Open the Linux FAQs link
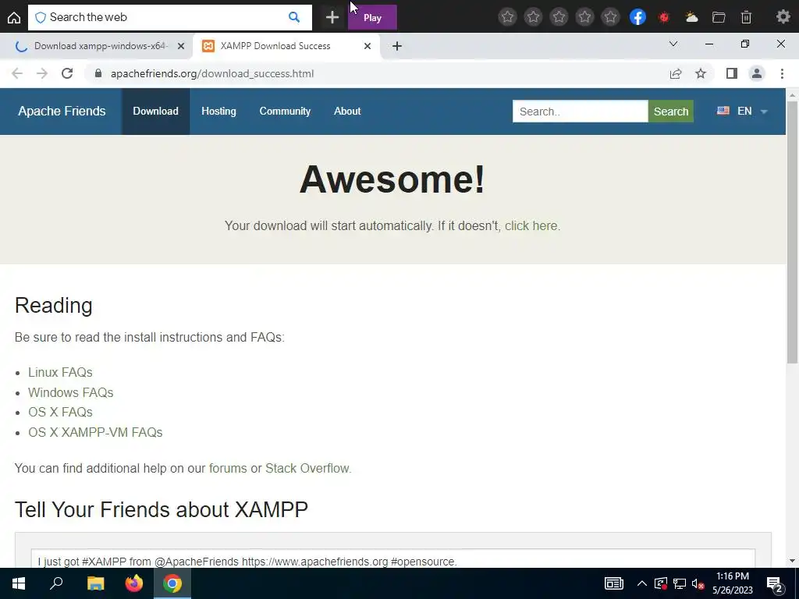Viewport: 799px width, 599px height. (x=60, y=372)
